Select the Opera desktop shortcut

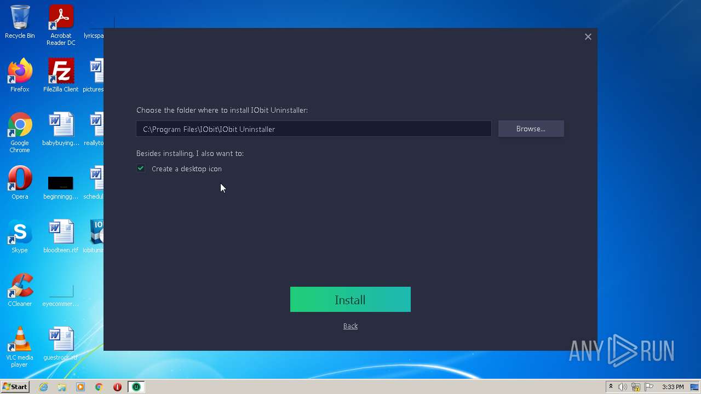(20, 183)
